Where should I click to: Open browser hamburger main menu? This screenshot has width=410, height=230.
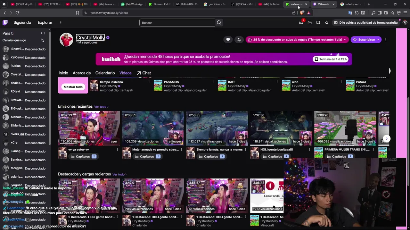tap(406, 13)
